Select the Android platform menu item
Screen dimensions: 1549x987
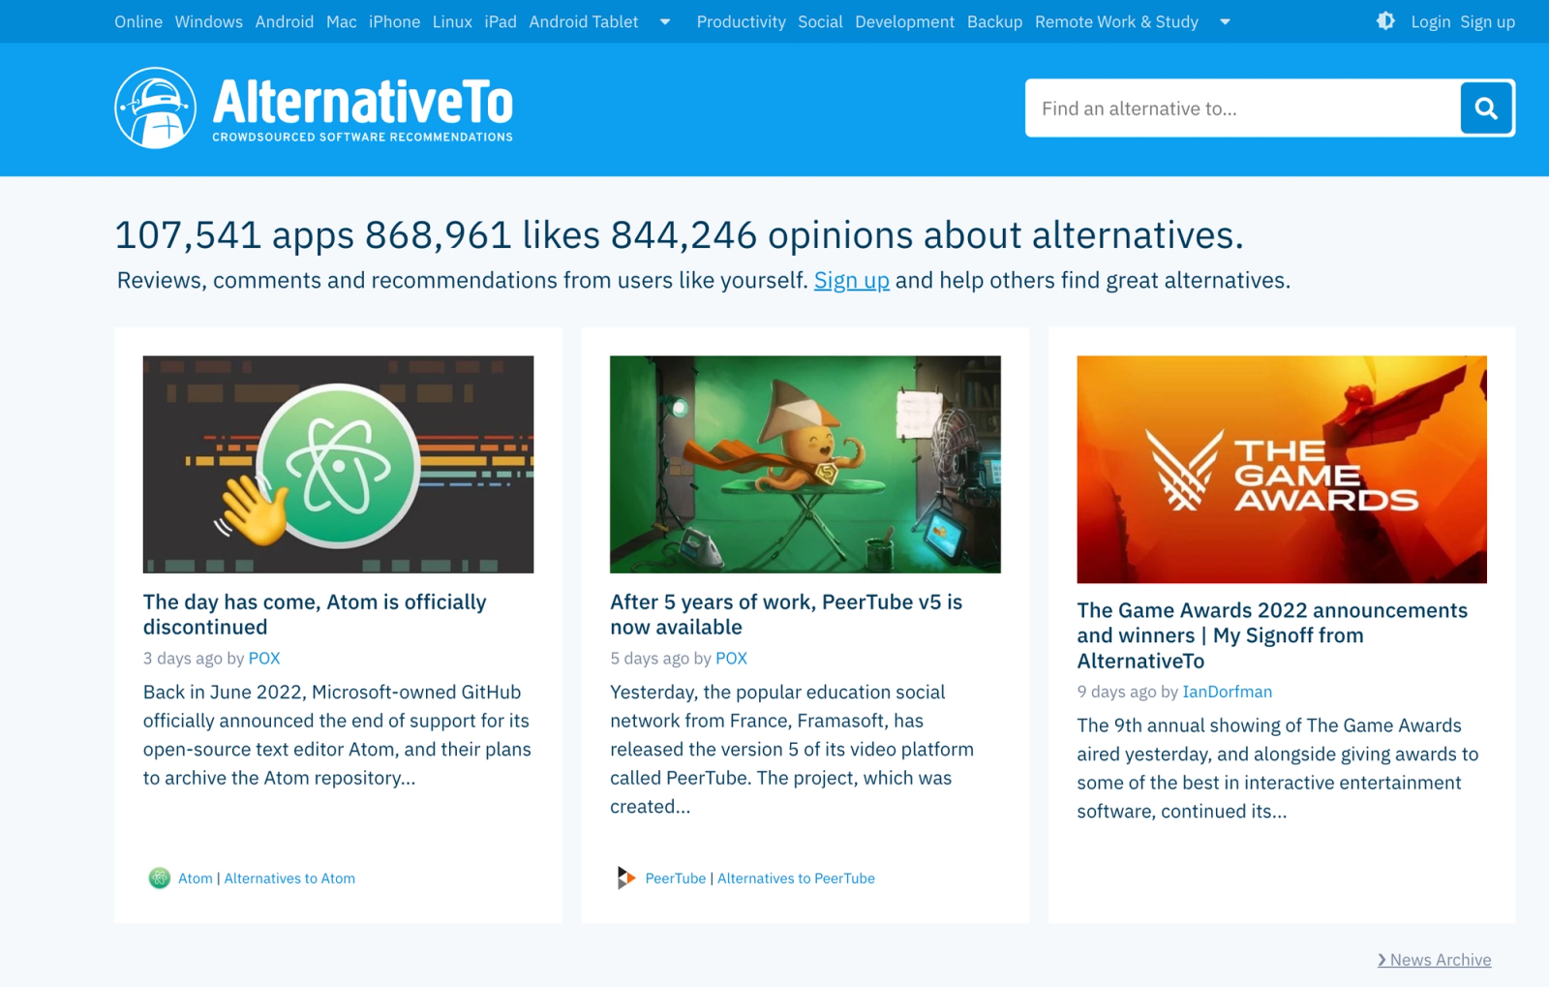pyautogui.click(x=285, y=21)
